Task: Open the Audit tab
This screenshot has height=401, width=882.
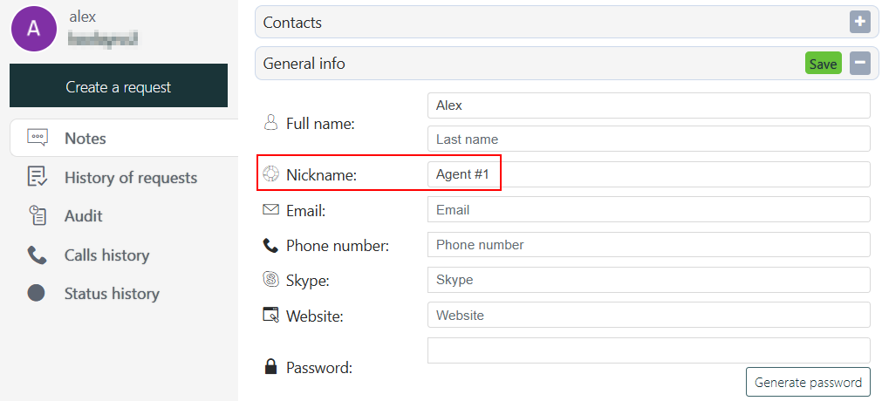Action: coord(83,215)
